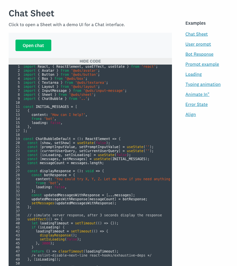The height and width of the screenshot is (266, 237).
Task: Select the Loading example link
Action: [x=193, y=74]
